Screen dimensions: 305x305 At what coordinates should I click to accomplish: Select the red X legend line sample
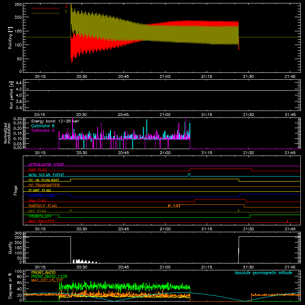pyautogui.click(x=45, y=8)
